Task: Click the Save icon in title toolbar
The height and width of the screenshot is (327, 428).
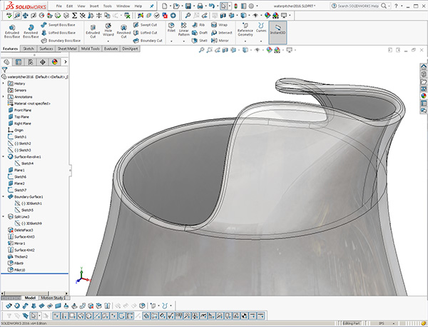Action: (x=188, y=6)
